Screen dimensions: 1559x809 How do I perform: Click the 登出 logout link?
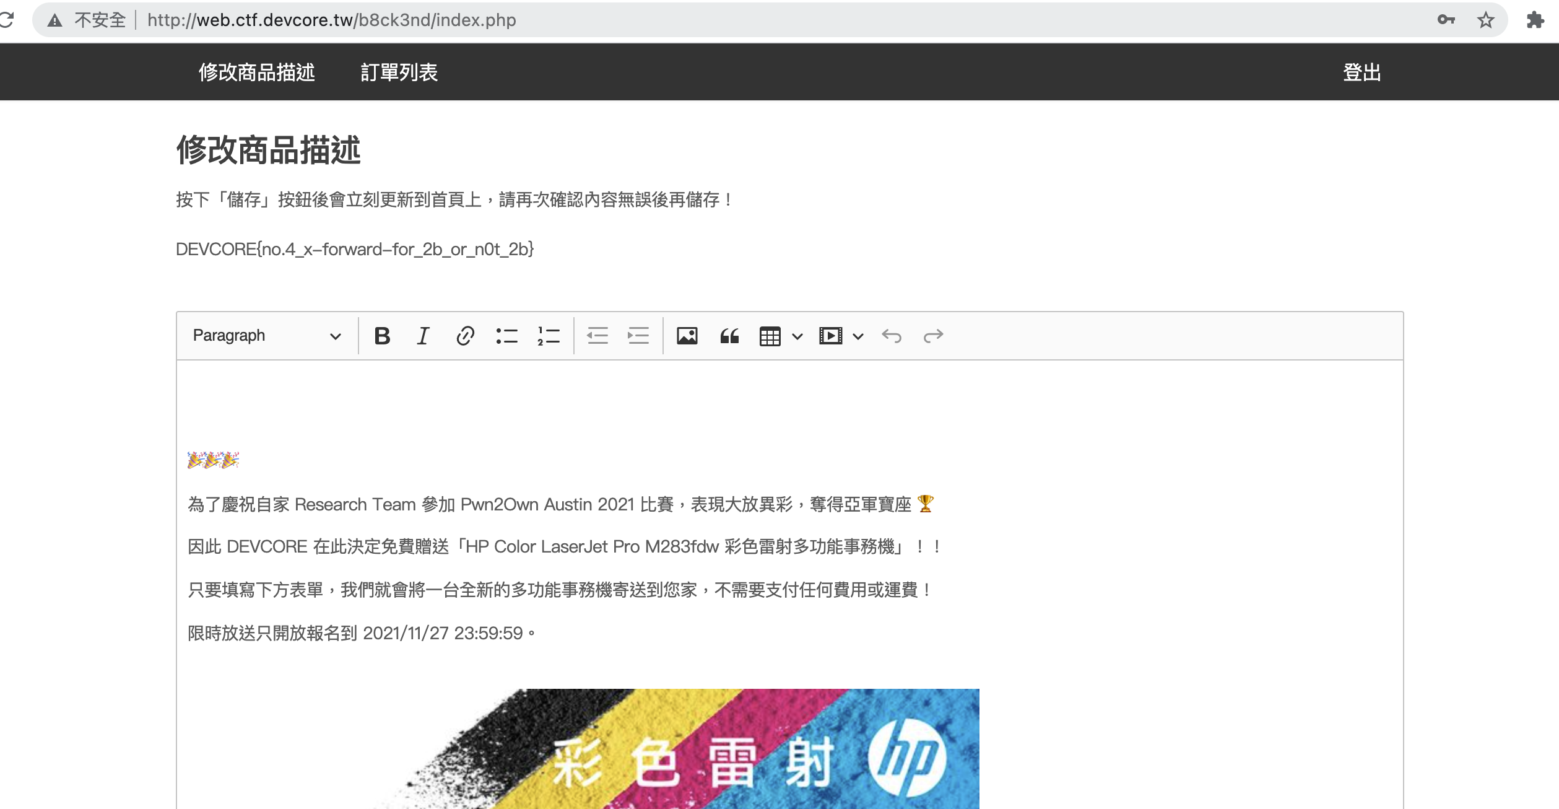click(1361, 72)
